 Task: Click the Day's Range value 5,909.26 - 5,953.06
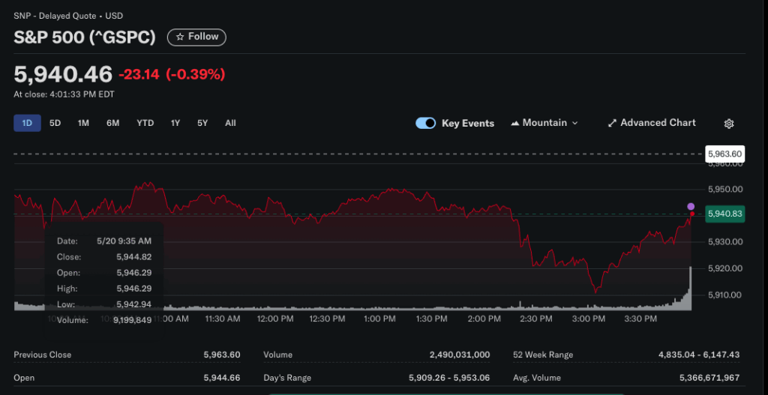[449, 378]
